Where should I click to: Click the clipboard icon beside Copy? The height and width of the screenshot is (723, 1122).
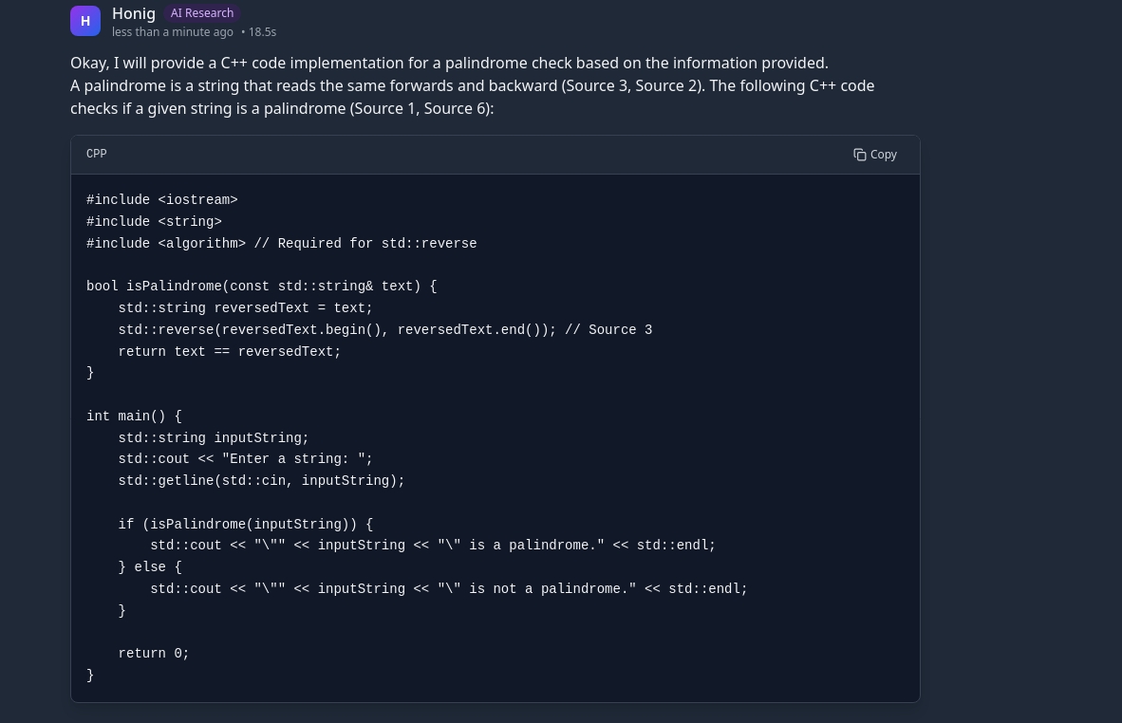click(x=859, y=155)
